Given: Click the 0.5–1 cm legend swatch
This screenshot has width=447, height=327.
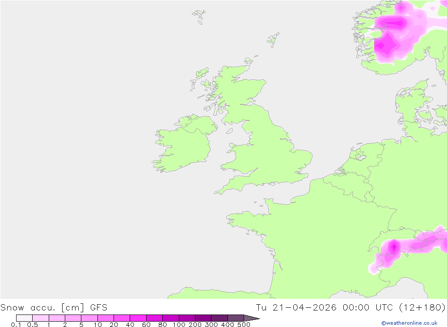Looking at the screenshot, I should tap(41, 318).
